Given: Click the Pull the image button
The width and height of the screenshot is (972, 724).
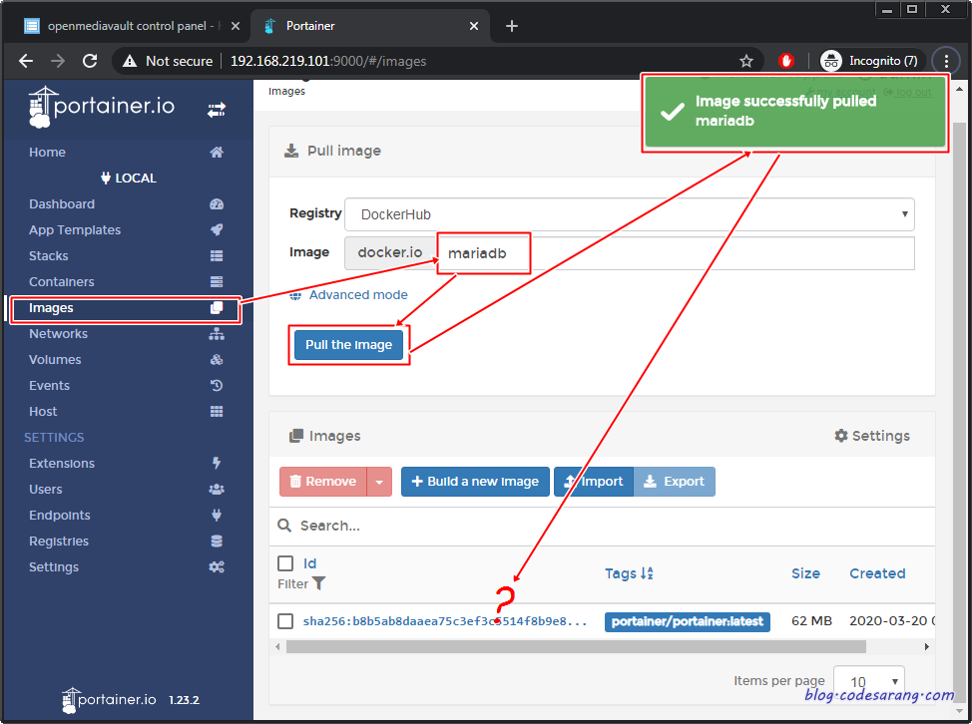Looking at the screenshot, I should 348,345.
